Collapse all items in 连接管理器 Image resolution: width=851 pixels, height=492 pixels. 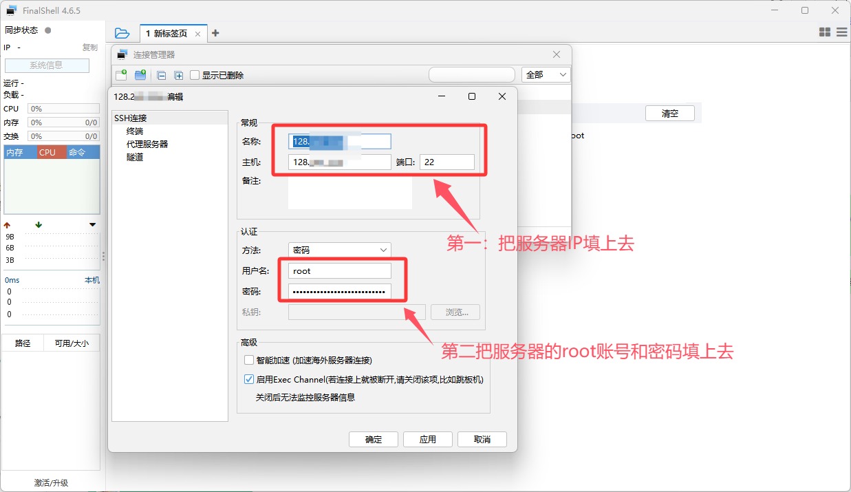(x=162, y=76)
